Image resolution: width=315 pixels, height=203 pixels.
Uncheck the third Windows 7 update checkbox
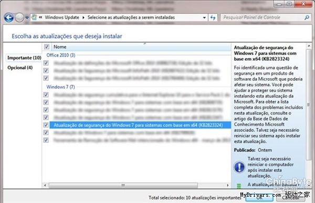(46, 110)
